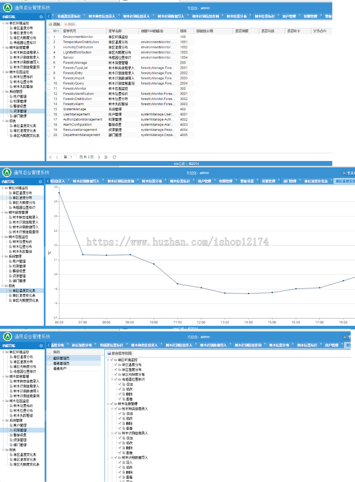Go to first page using pager double-left arrow
This screenshot has width=355, height=482.
[x=50, y=157]
